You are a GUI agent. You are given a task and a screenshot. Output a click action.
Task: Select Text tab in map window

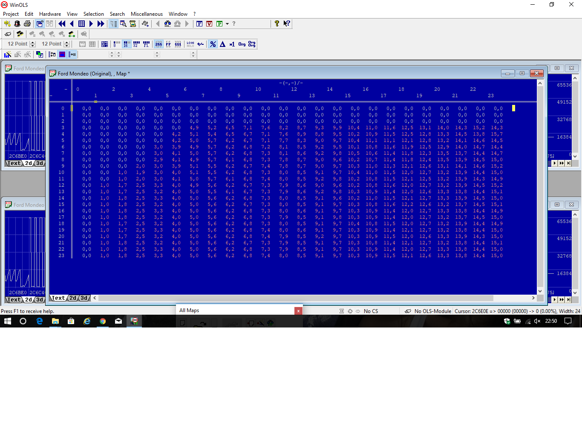click(58, 298)
